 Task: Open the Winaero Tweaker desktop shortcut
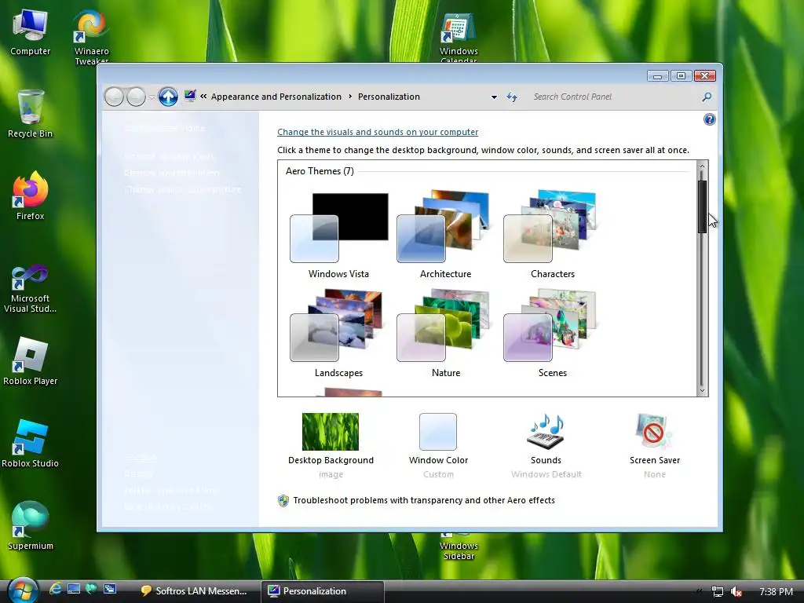coord(91,37)
